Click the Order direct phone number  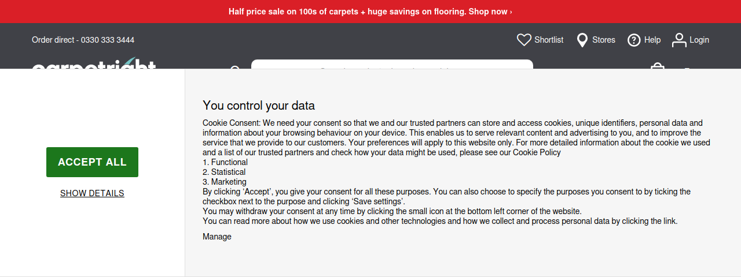click(x=108, y=40)
